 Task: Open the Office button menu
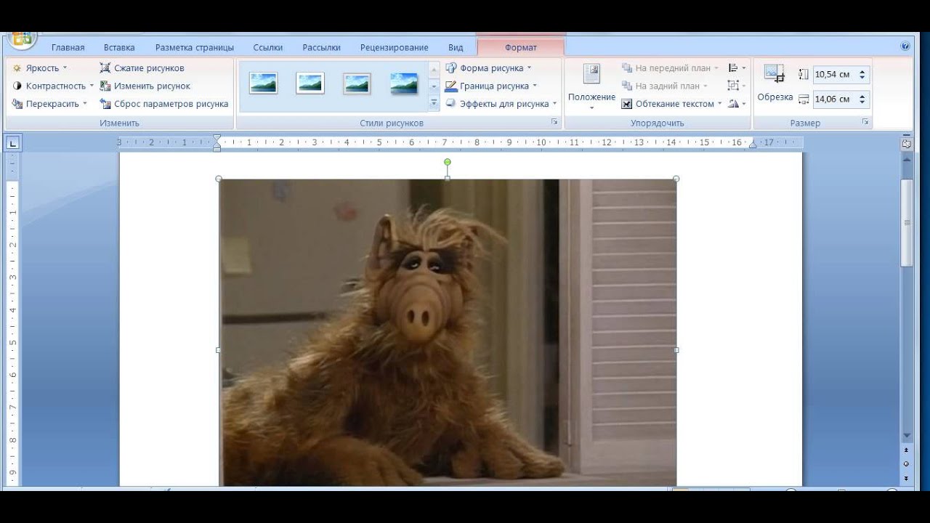click(x=22, y=40)
